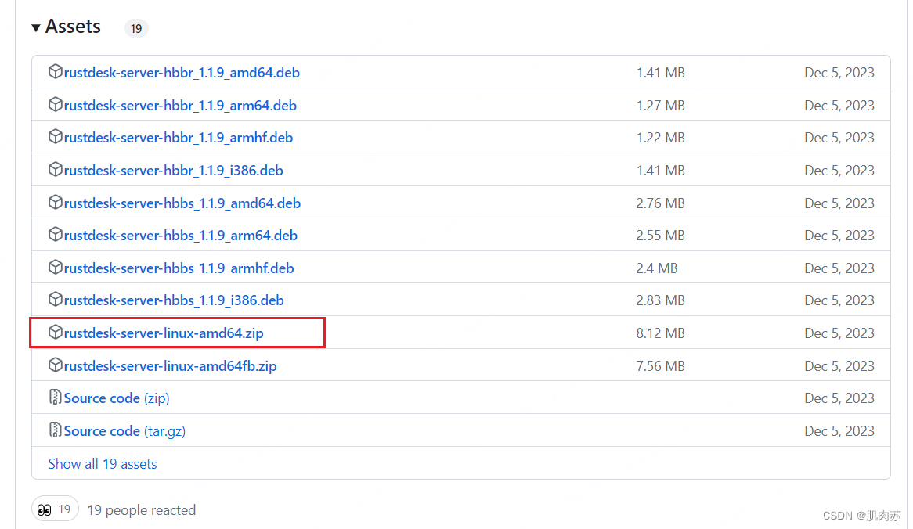Click package icon for hbbs_1.1.9_armhf.deb

56,267
